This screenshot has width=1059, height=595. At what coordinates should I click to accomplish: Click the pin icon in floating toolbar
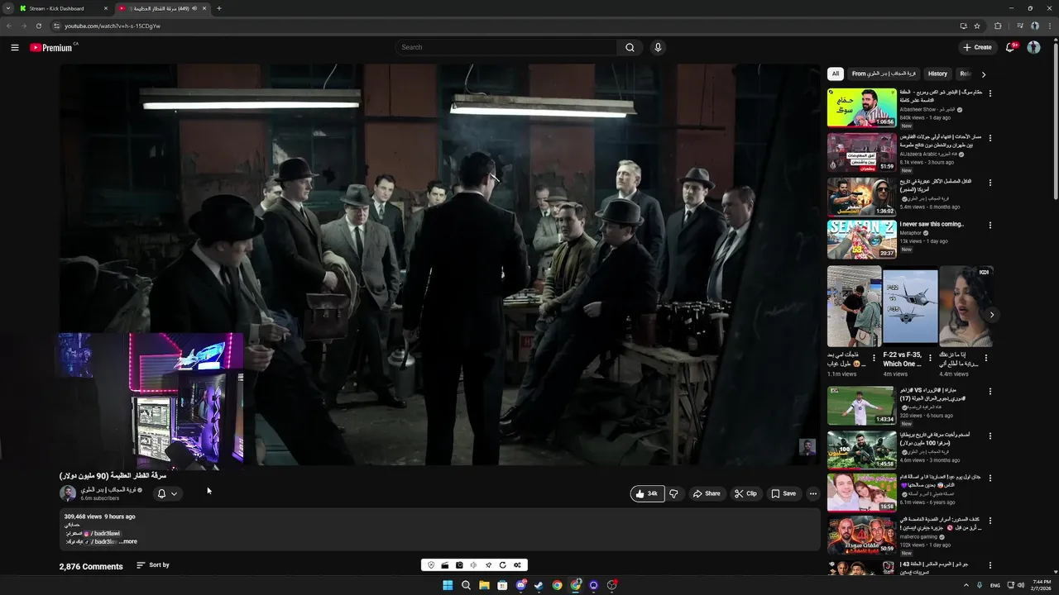(488, 565)
